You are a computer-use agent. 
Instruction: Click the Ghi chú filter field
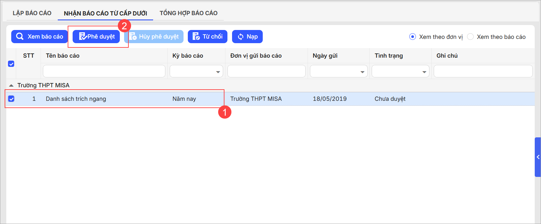tap(483, 71)
